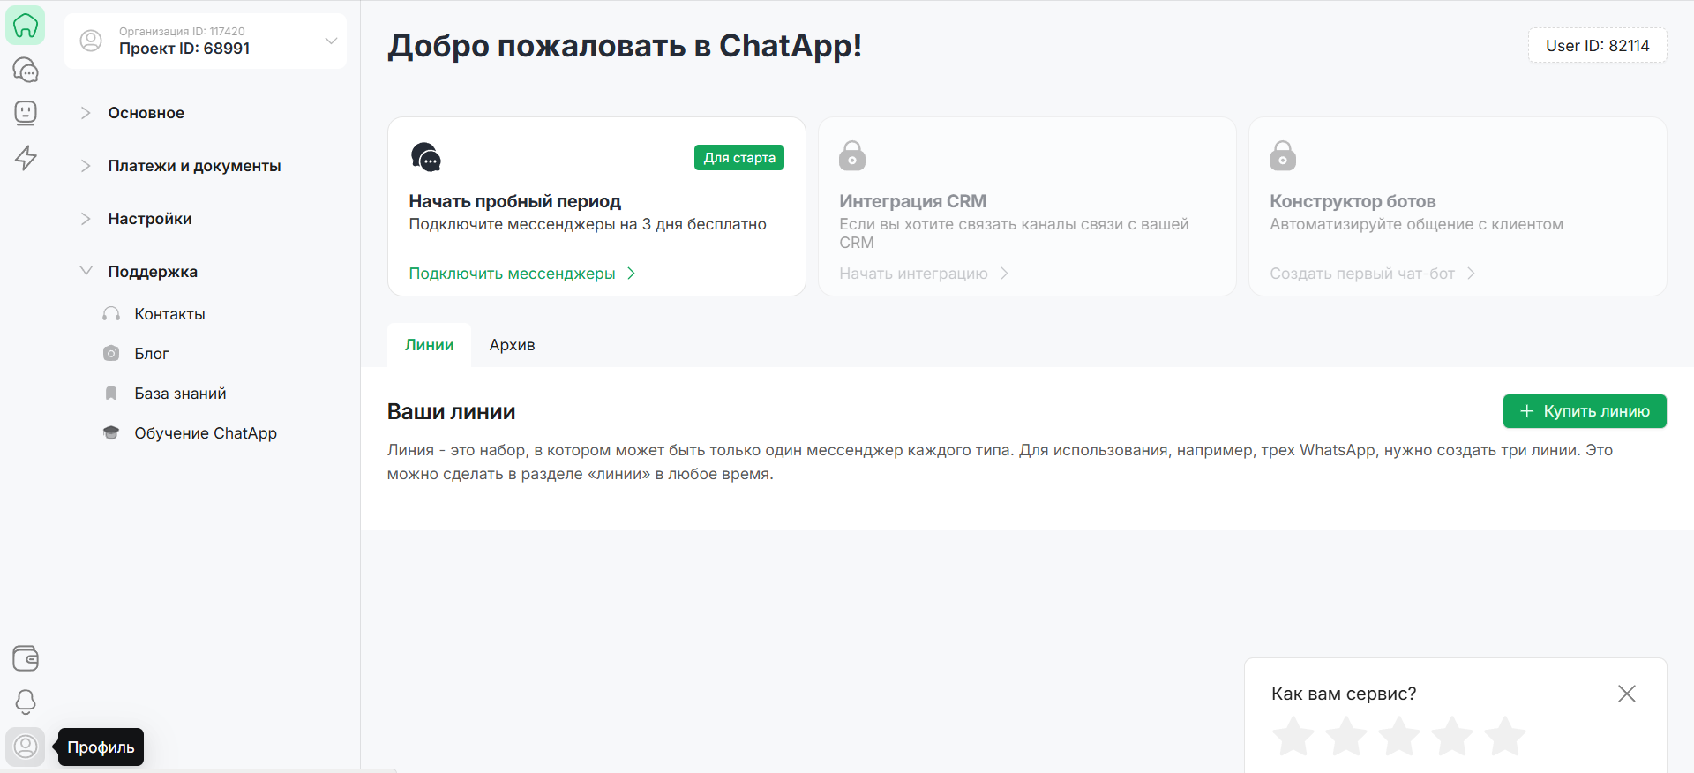The height and width of the screenshot is (773, 1694).
Task: Rate the service with first star
Action: (1294, 736)
